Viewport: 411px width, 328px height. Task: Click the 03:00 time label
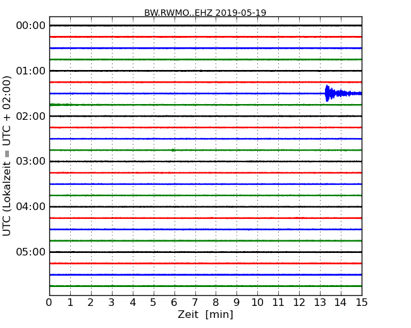tap(31, 161)
